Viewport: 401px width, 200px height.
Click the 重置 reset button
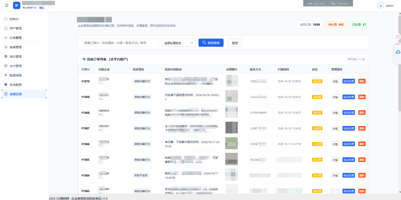[235, 43]
